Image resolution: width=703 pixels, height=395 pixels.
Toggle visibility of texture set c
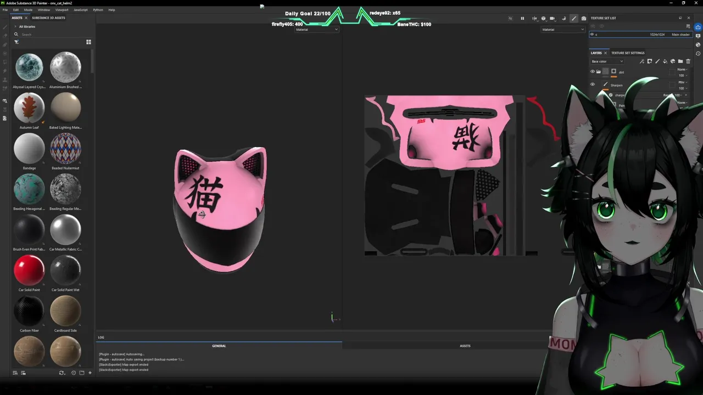tap(592, 34)
